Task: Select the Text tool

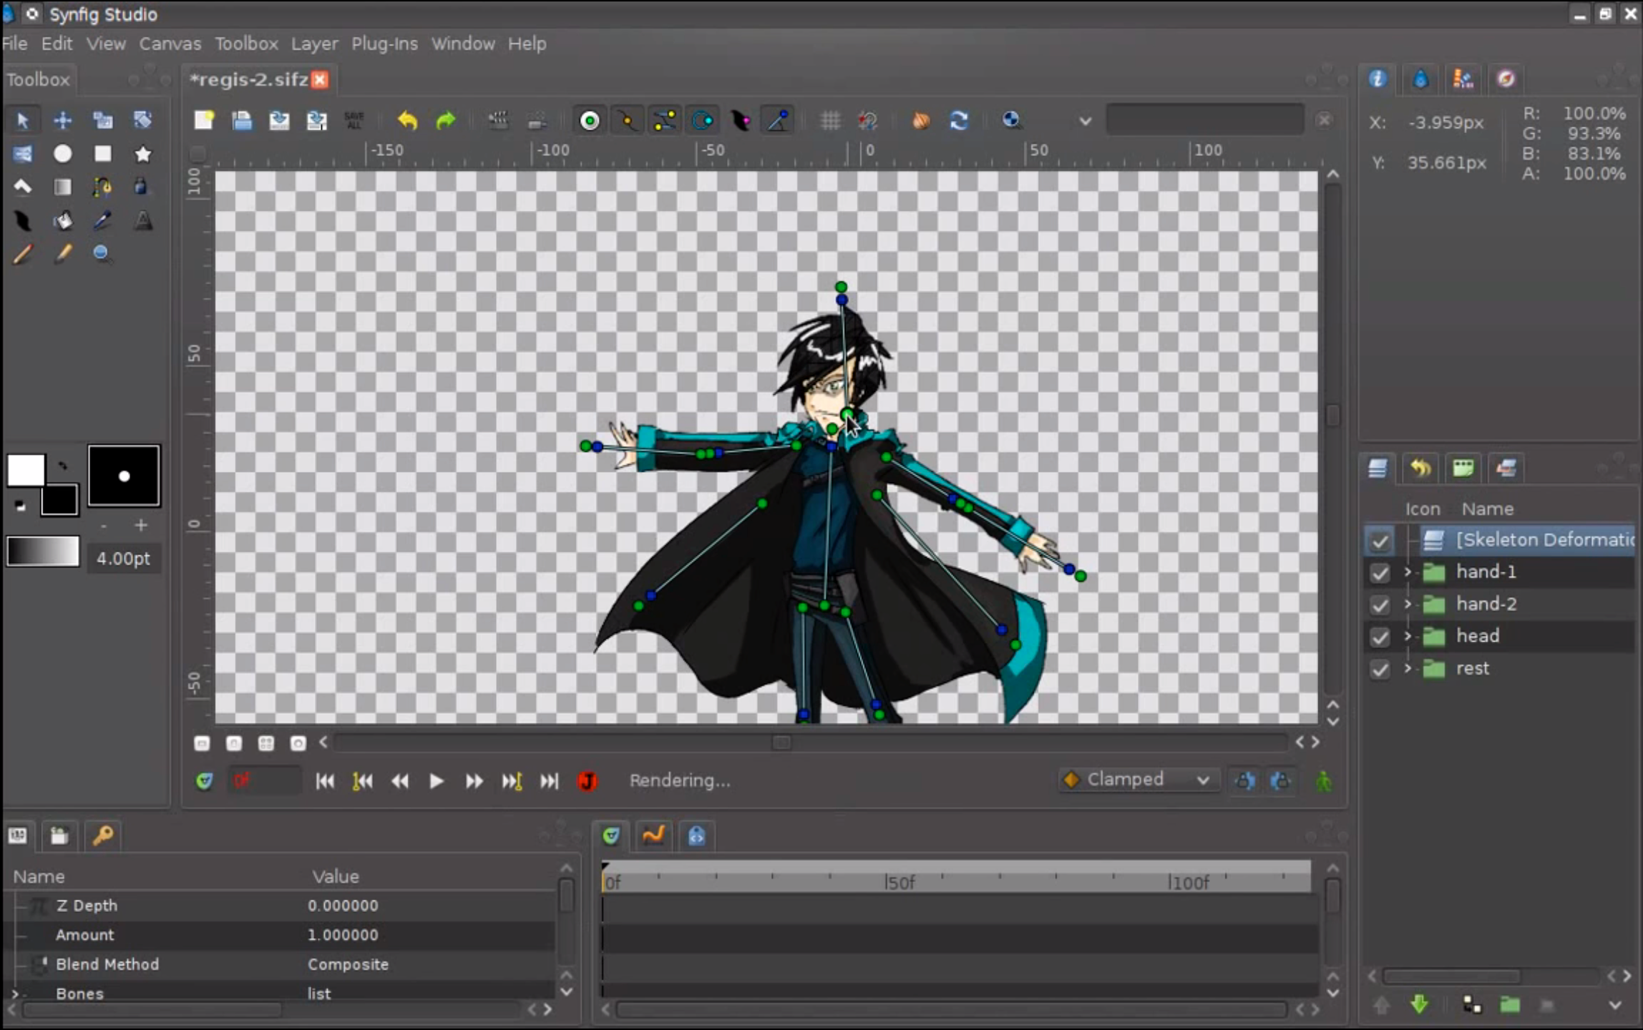Action: point(143,221)
